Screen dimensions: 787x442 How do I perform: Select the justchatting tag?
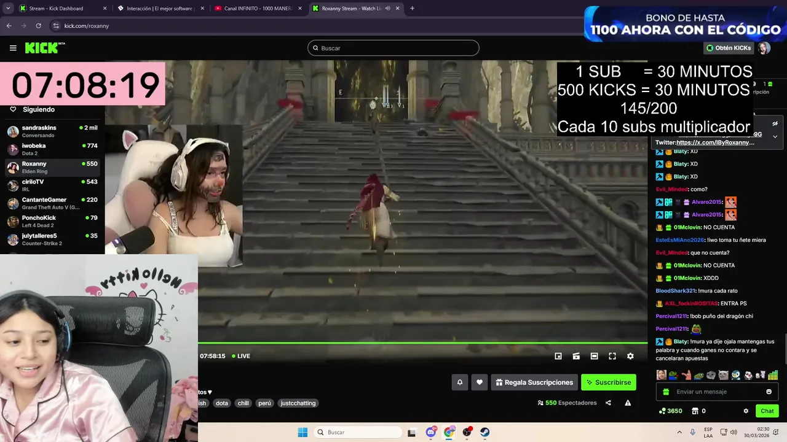tap(298, 403)
